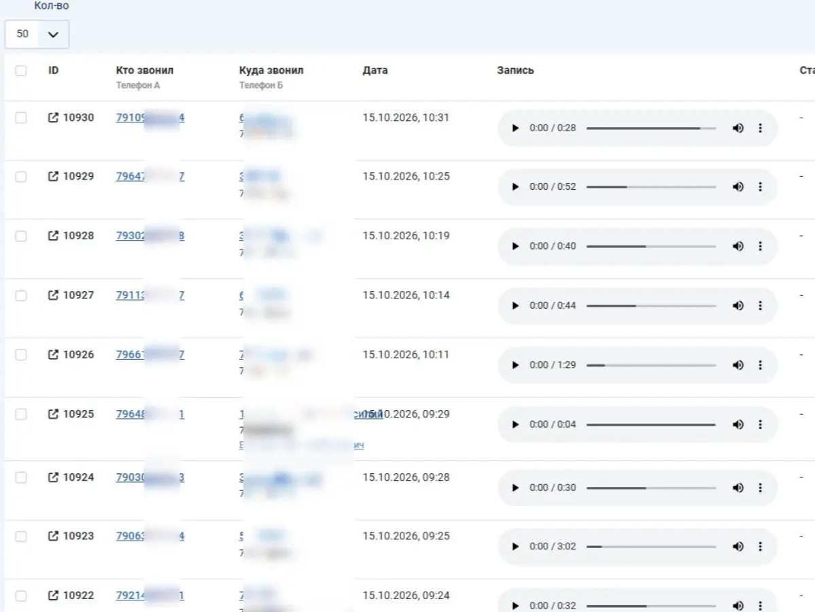The width and height of the screenshot is (815, 612).
Task: Open more options for the 0:28 recording
Action: (761, 128)
